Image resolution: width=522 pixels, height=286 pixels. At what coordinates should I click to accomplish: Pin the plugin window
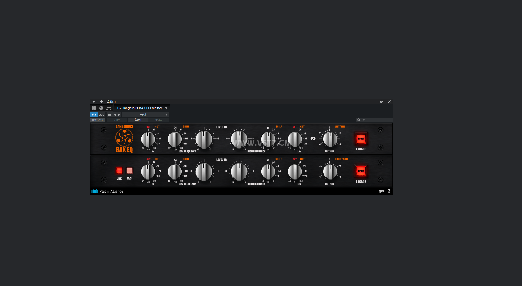381,102
